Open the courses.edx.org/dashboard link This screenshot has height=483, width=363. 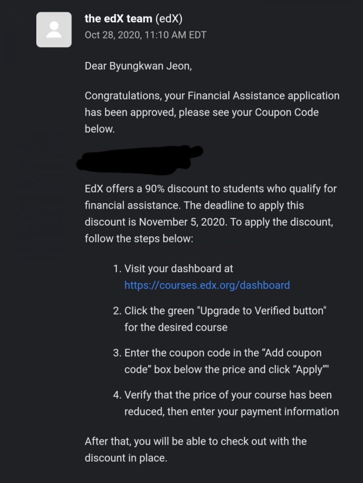[x=207, y=285]
